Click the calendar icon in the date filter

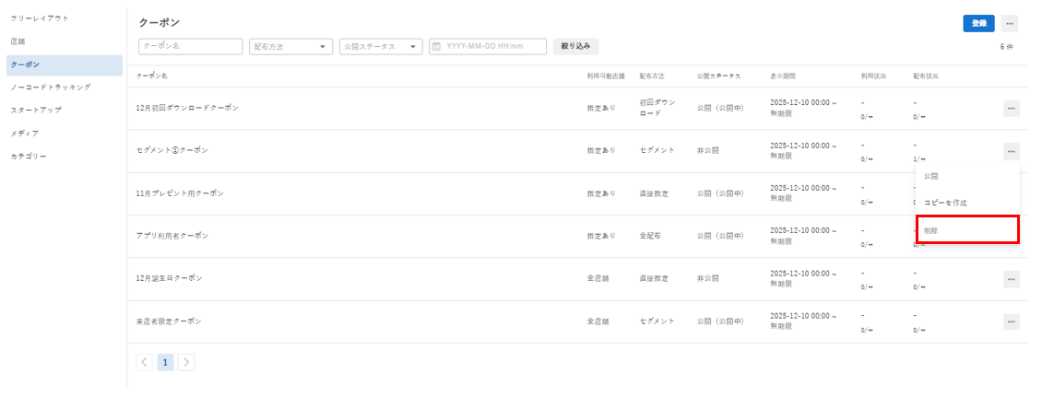pyautogui.click(x=436, y=46)
